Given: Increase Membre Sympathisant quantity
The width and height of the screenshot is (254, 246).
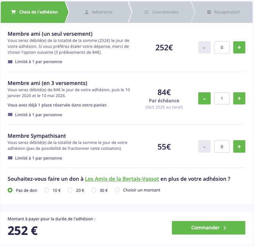Looking at the screenshot, I should point(239,146).
